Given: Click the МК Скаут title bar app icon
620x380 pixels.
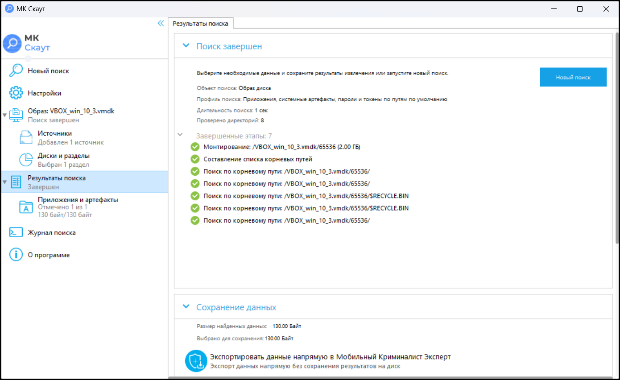Looking at the screenshot, I should [x=8, y=8].
